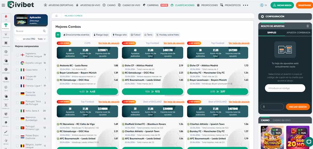Image resolution: width=313 pixels, height=149 pixels.
Task: Tick the Copa de Alemania checkbox
Action: [17, 94]
